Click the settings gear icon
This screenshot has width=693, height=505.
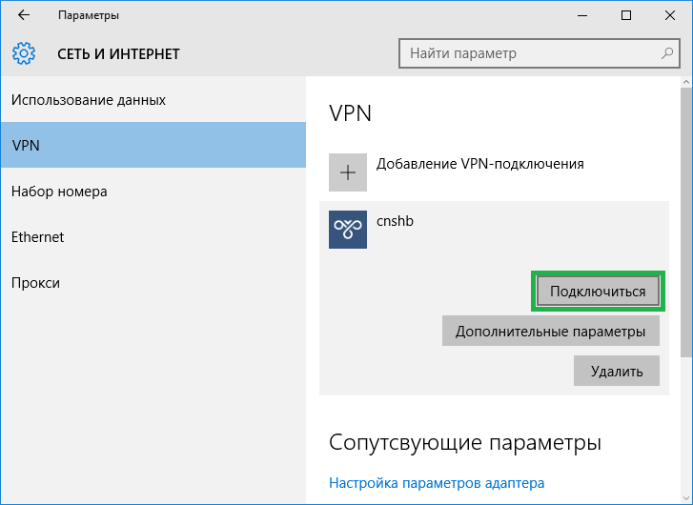click(x=24, y=53)
